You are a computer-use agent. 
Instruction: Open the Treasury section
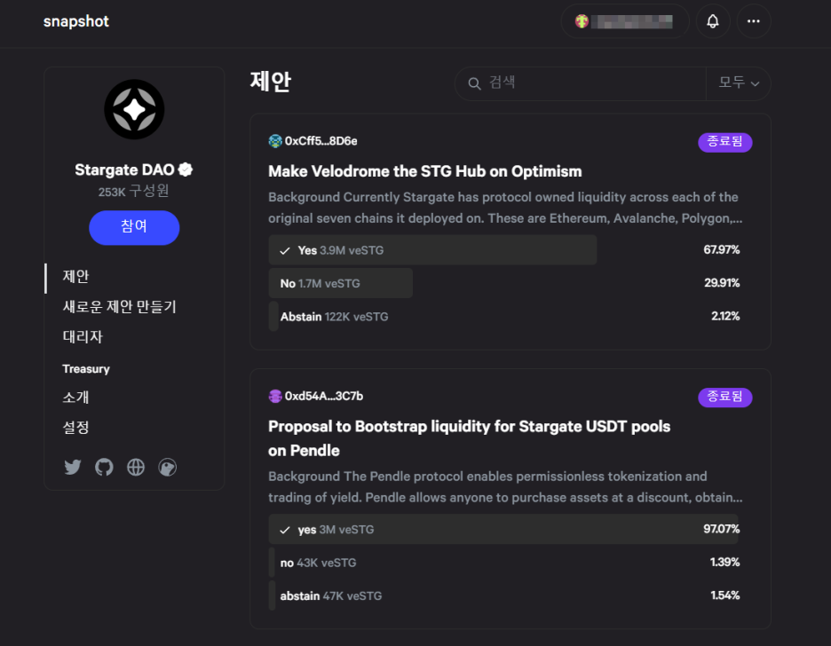(x=86, y=369)
